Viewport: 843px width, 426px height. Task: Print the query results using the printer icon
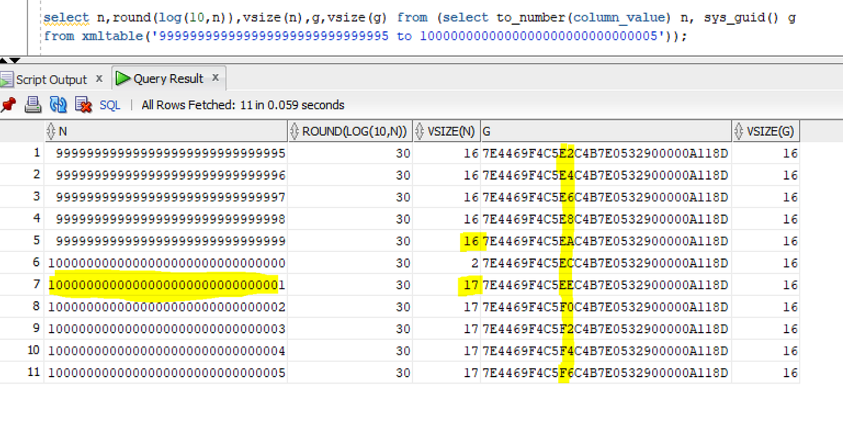tap(33, 105)
